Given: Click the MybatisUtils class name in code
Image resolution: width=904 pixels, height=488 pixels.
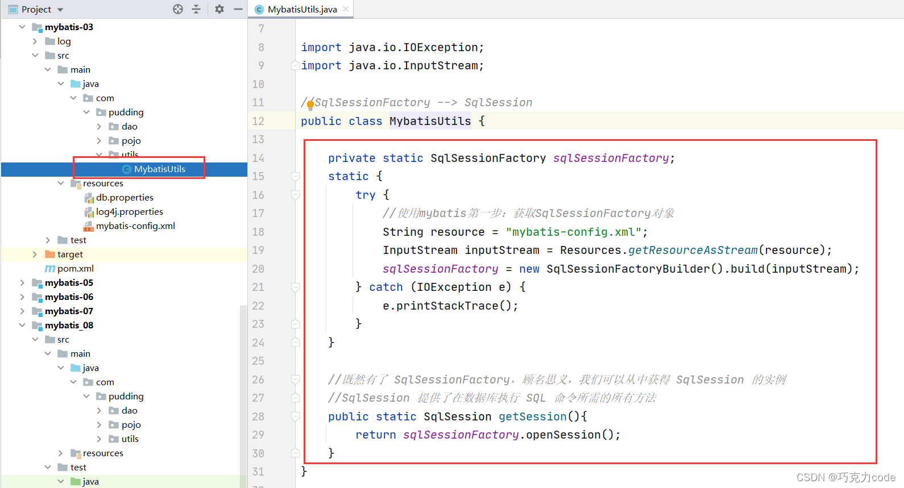Looking at the screenshot, I should pyautogui.click(x=430, y=121).
